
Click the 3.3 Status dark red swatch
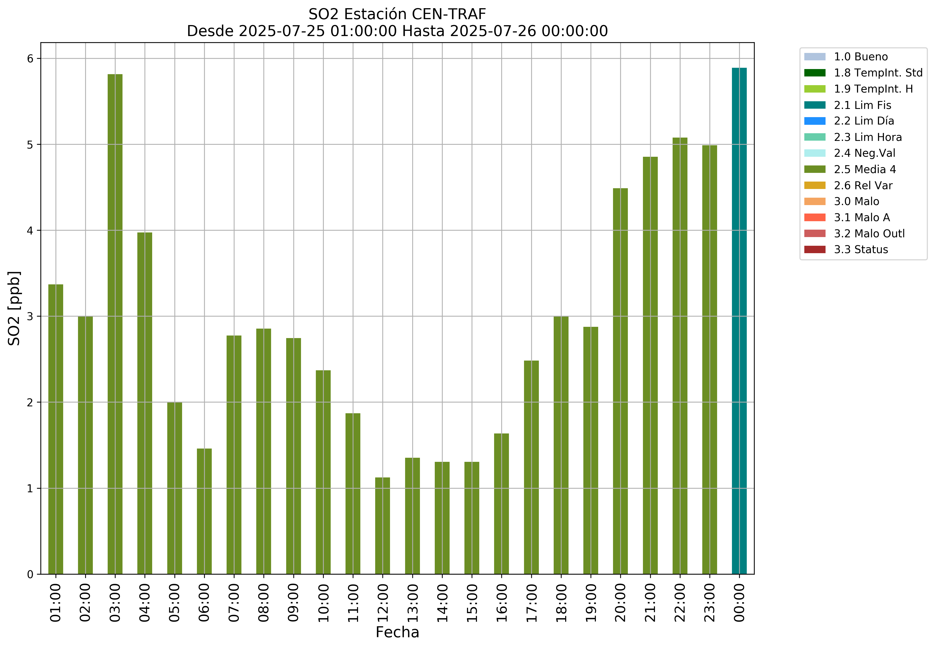point(815,250)
